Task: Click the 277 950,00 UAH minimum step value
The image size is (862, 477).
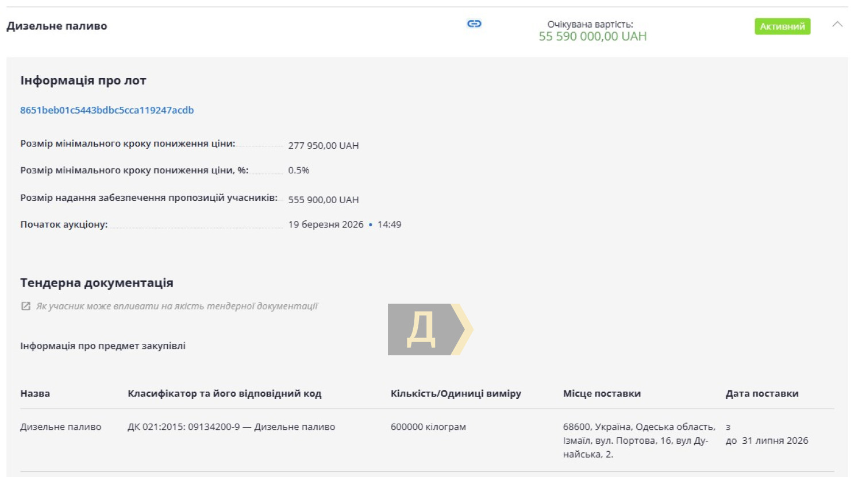Action: (323, 146)
